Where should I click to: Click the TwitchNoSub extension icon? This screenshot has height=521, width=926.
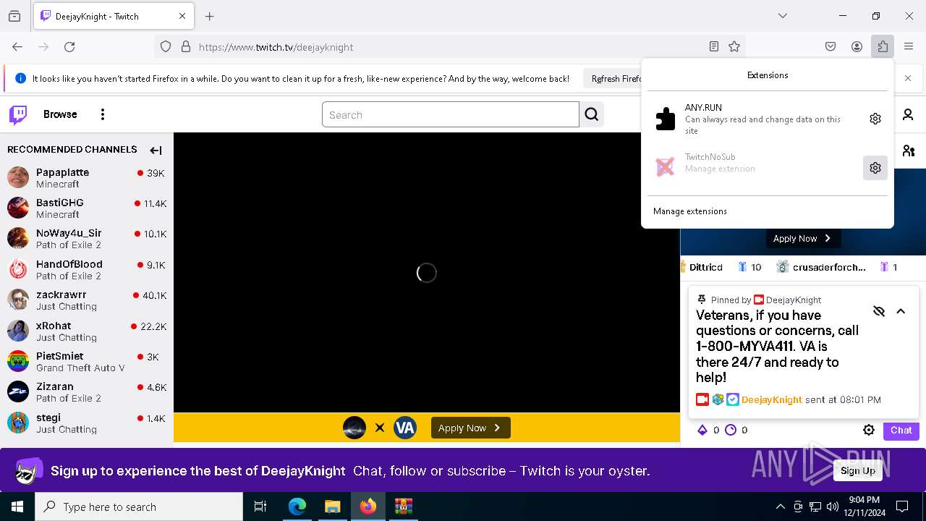(665, 167)
